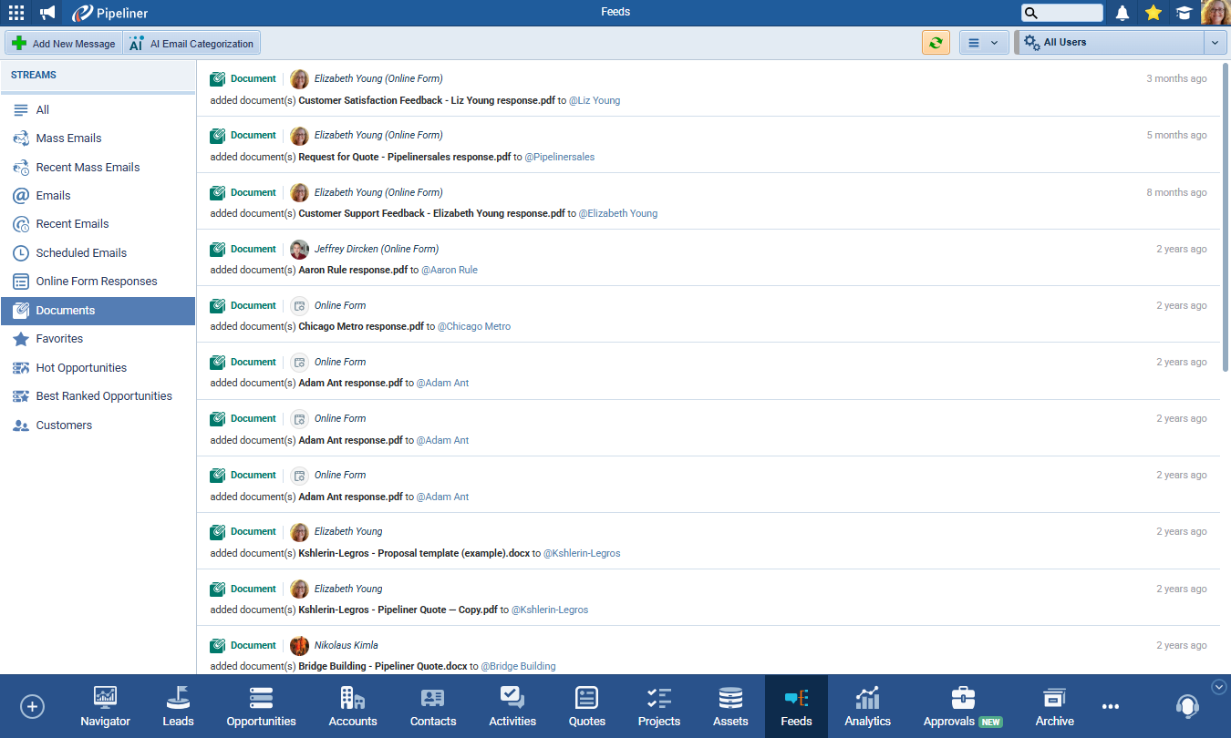Click the Pipeliner logo
Viewport: 1231px width, 738px height.
point(109,13)
